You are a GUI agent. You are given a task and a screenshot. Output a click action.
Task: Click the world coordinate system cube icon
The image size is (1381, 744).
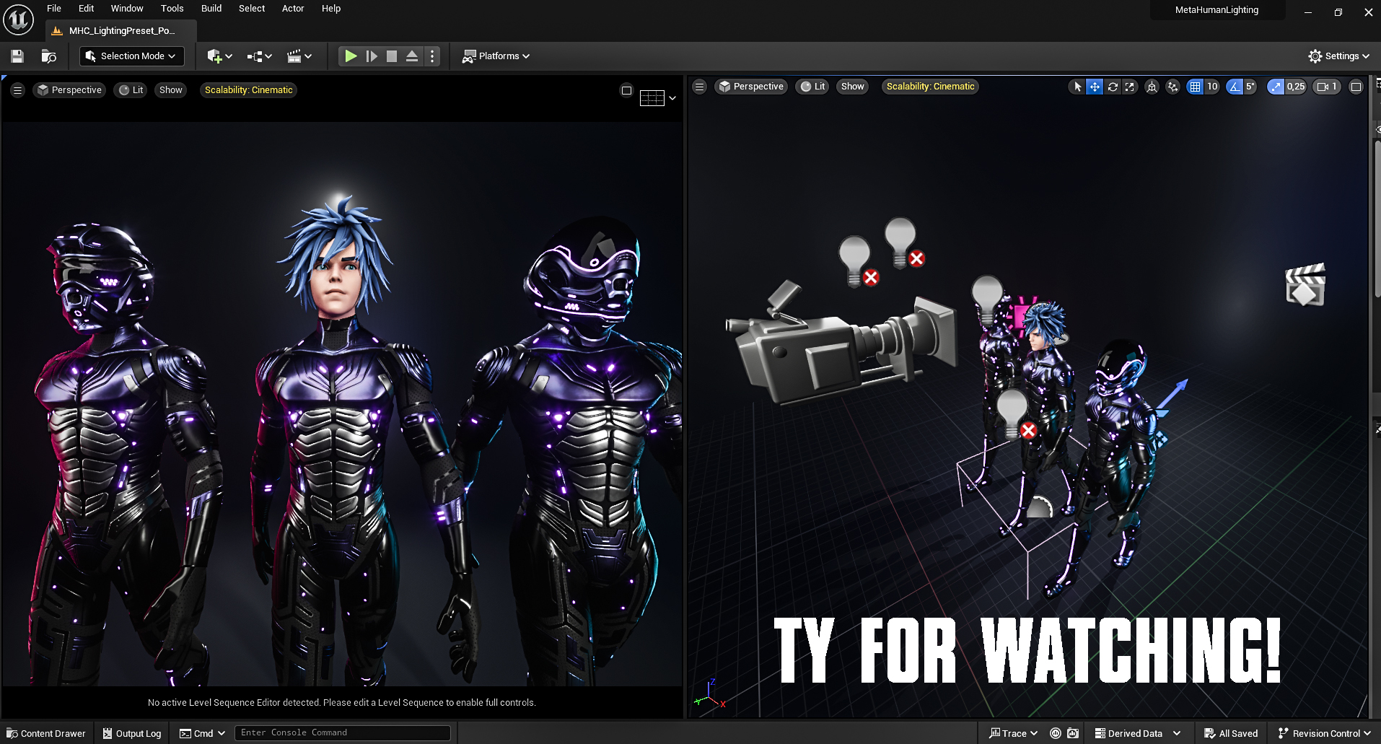pyautogui.click(x=1152, y=87)
